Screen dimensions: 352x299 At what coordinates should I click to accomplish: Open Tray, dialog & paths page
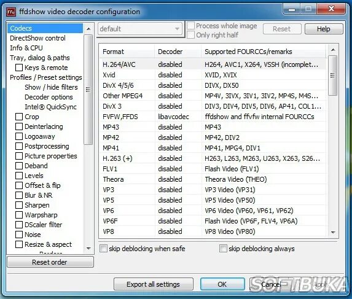(40, 58)
